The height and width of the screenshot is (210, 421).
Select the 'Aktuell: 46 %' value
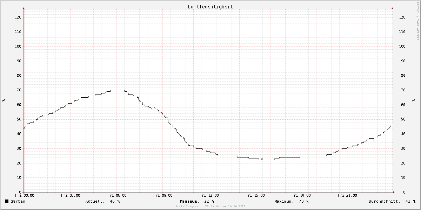tap(102, 201)
